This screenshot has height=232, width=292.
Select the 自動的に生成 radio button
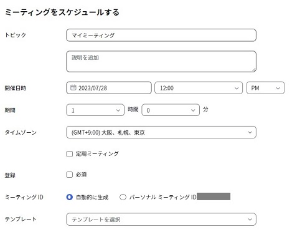(x=70, y=197)
